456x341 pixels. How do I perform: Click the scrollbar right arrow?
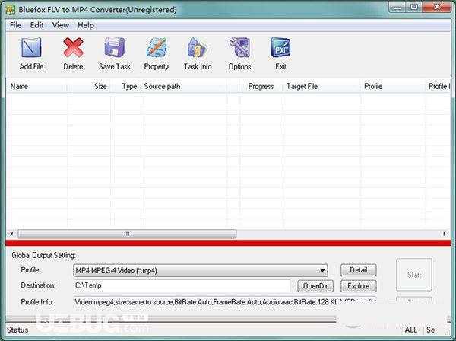tap(445, 234)
